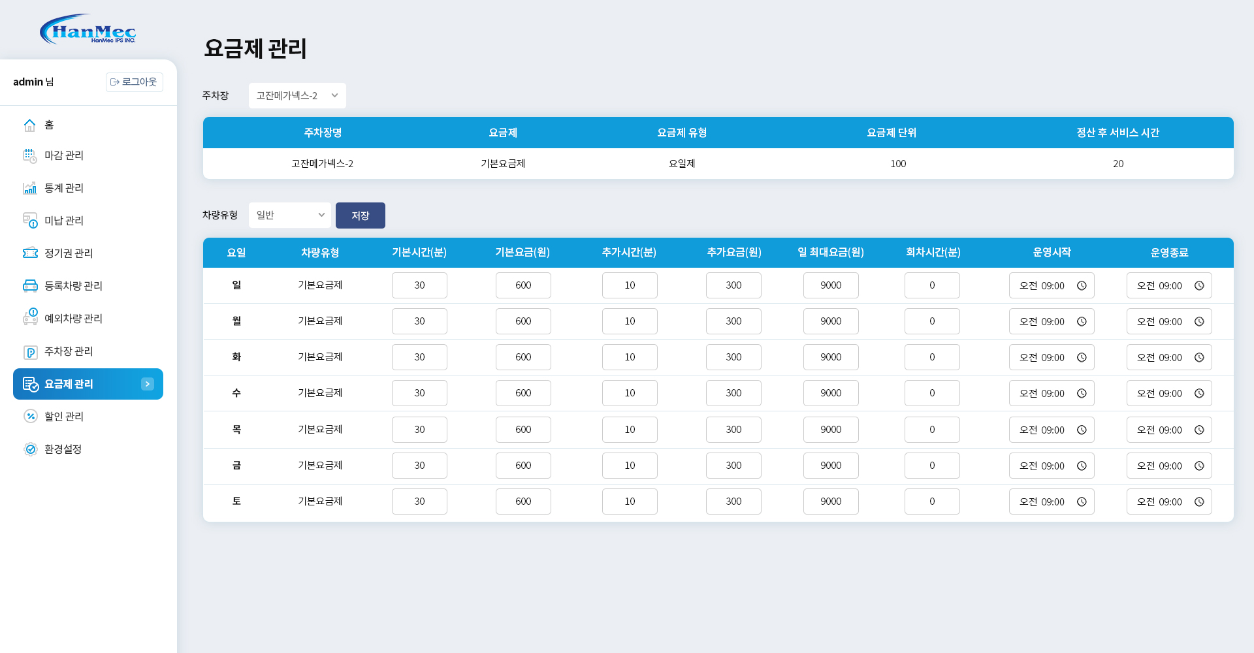This screenshot has width=1254, height=653.
Task: Open clock picker for 화 운영종료
Action: click(x=1199, y=357)
